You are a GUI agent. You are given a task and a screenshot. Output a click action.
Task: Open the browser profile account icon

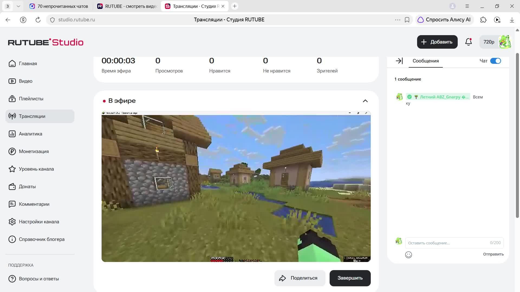click(452, 6)
